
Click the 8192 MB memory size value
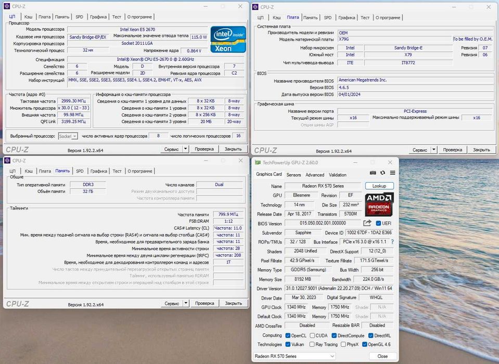[x=303, y=279]
